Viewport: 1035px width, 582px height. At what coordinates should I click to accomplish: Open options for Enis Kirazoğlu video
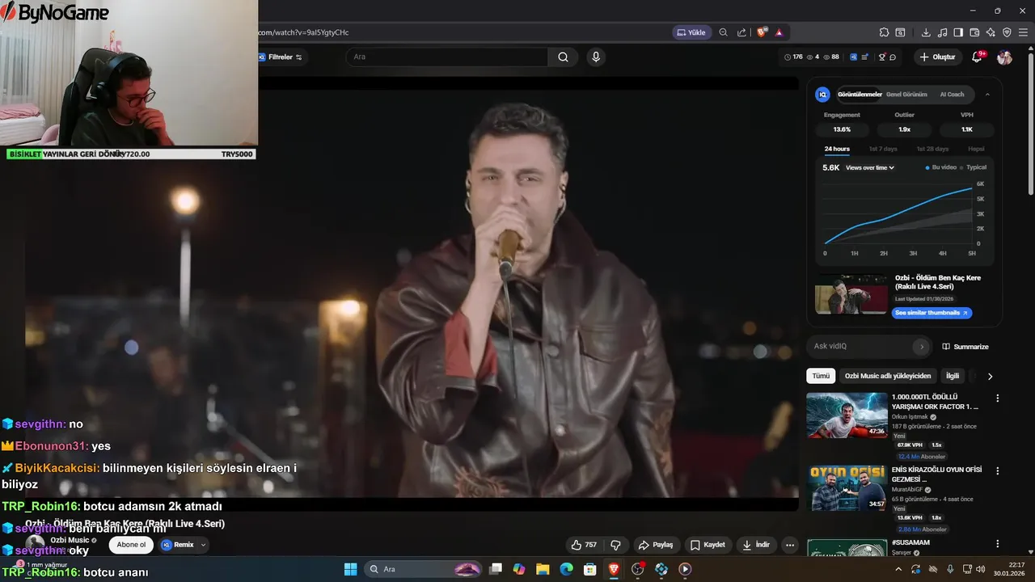click(997, 470)
